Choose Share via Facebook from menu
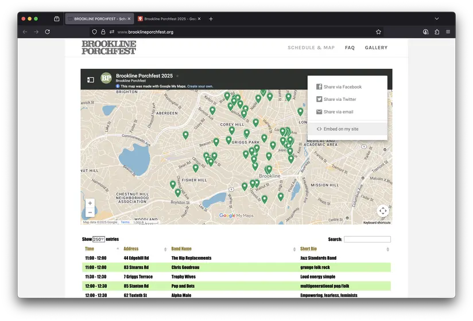 pos(342,87)
